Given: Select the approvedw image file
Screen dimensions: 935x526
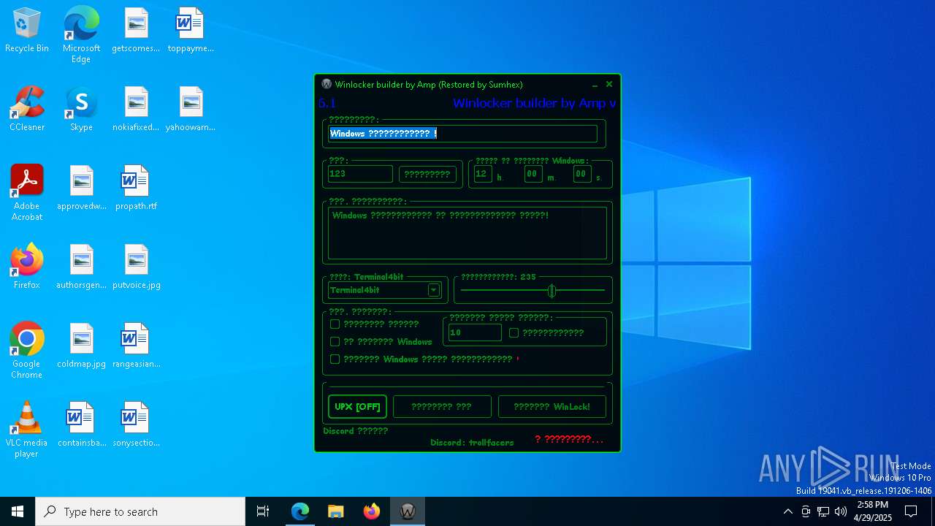Looking at the screenshot, I should (x=81, y=188).
